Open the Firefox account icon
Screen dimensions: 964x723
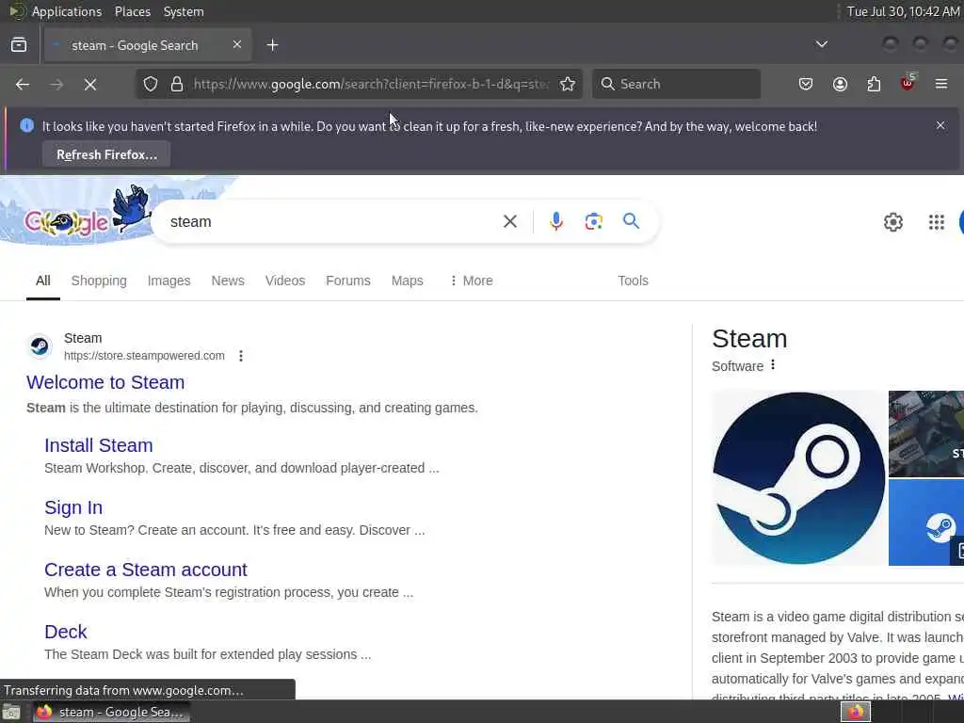(x=840, y=84)
